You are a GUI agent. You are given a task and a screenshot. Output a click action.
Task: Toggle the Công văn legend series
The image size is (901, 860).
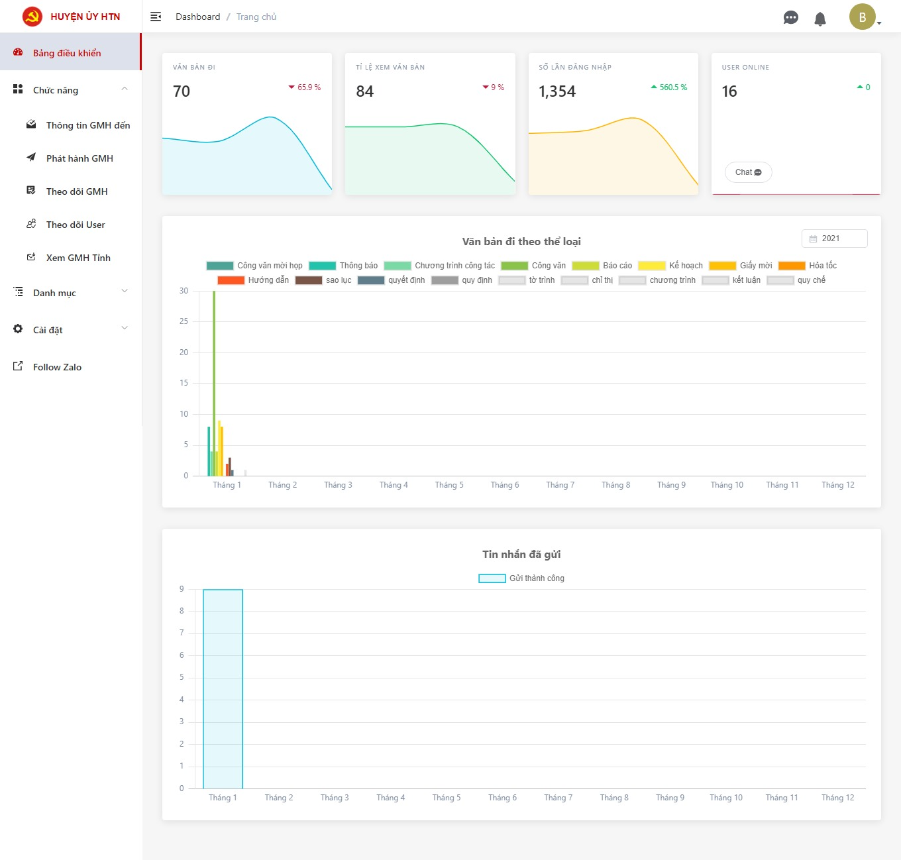click(533, 266)
